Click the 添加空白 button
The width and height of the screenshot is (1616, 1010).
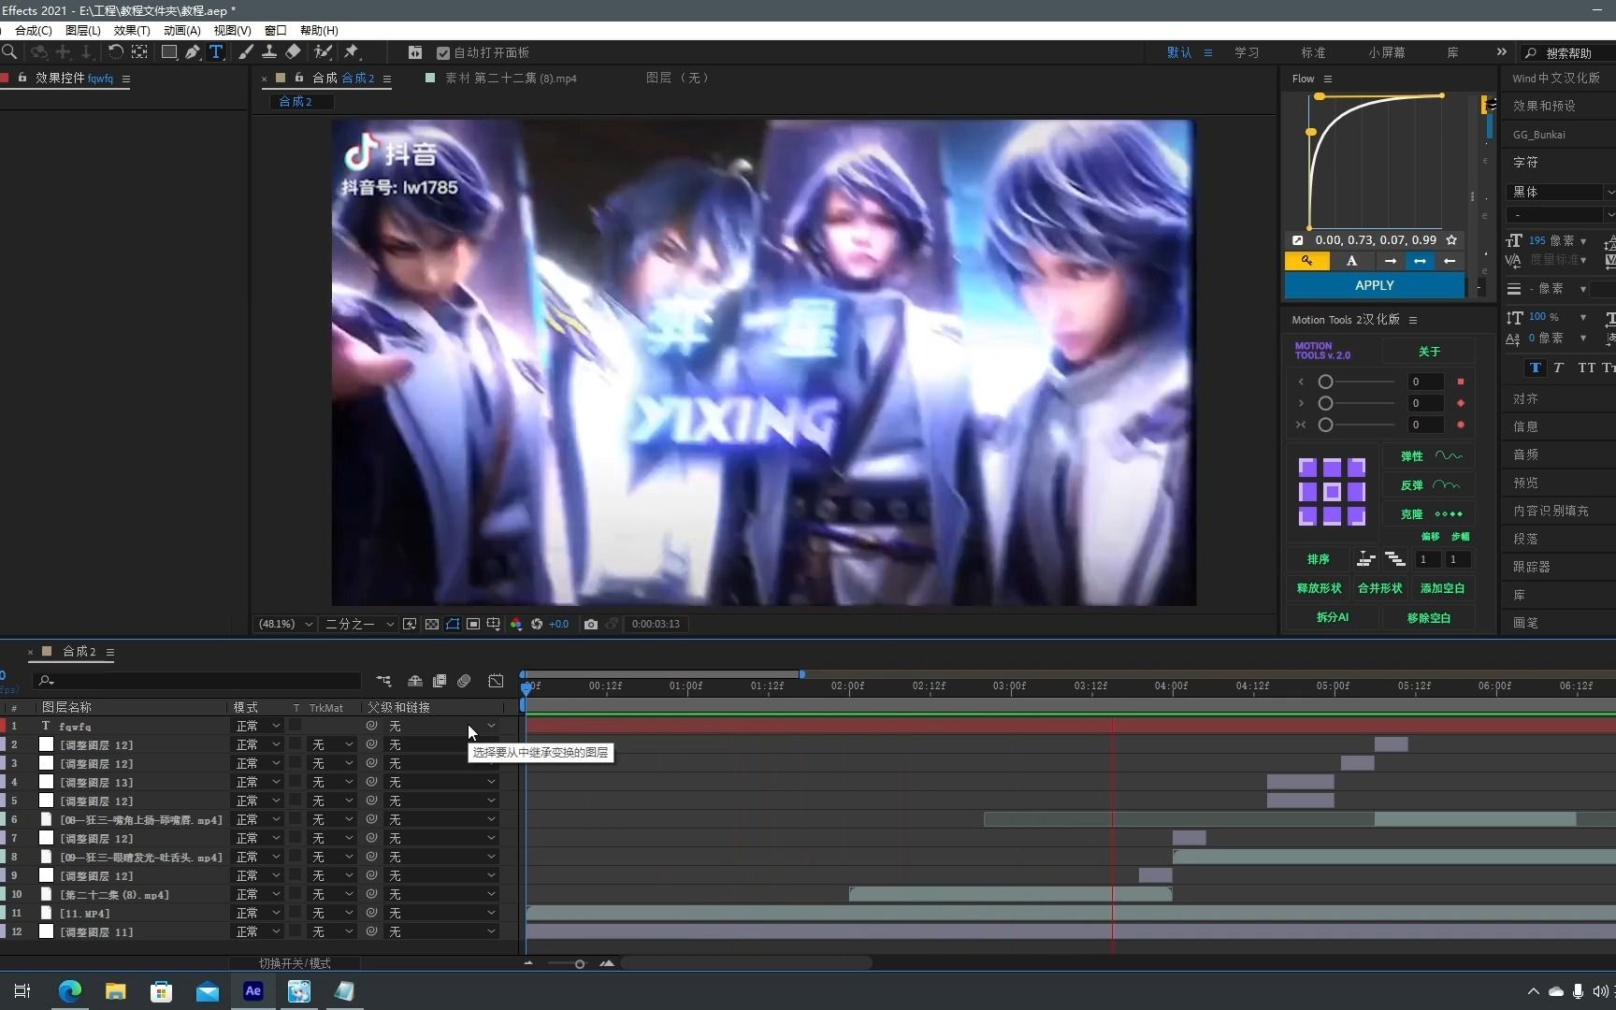tap(1442, 588)
